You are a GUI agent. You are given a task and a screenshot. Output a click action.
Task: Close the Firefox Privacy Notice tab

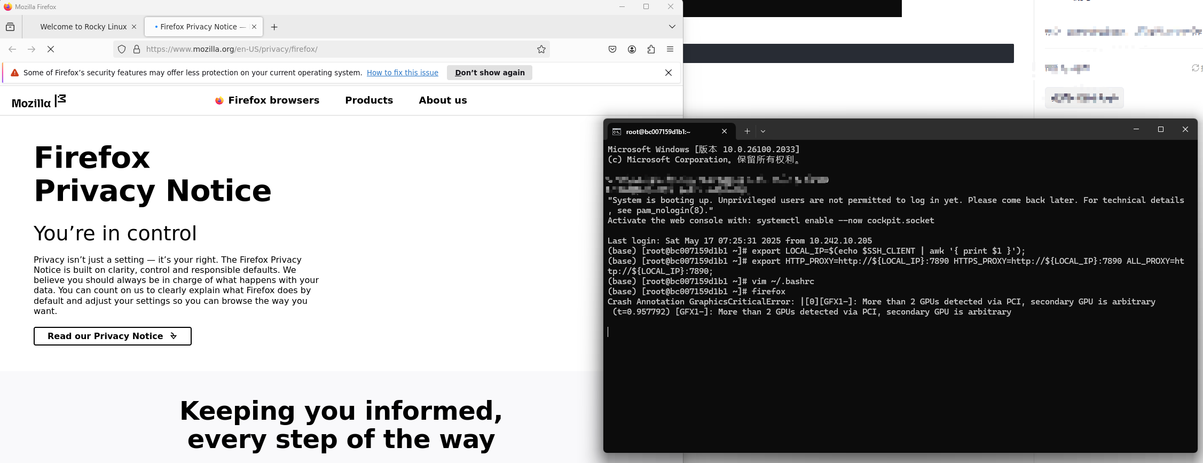(x=254, y=27)
